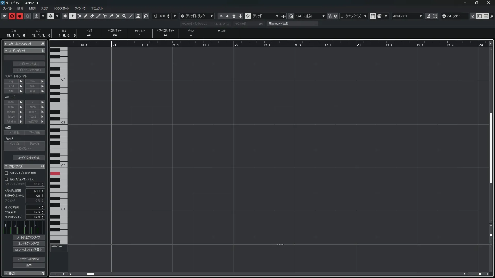
Task: Click the horizontal zoom slider handle
Action: click(480, 274)
